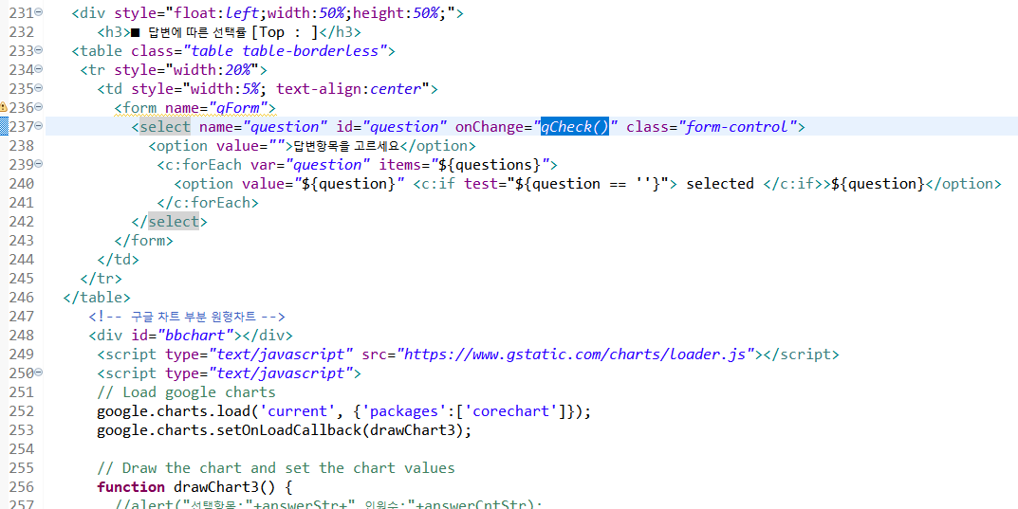The width and height of the screenshot is (1018, 509).
Task: Click the onChange attribute name
Action: (x=490, y=126)
